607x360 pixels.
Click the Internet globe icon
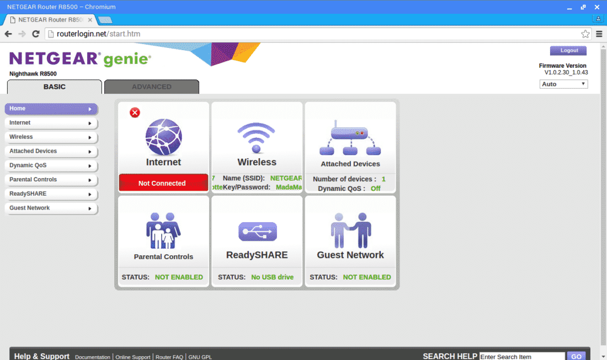pos(163,137)
